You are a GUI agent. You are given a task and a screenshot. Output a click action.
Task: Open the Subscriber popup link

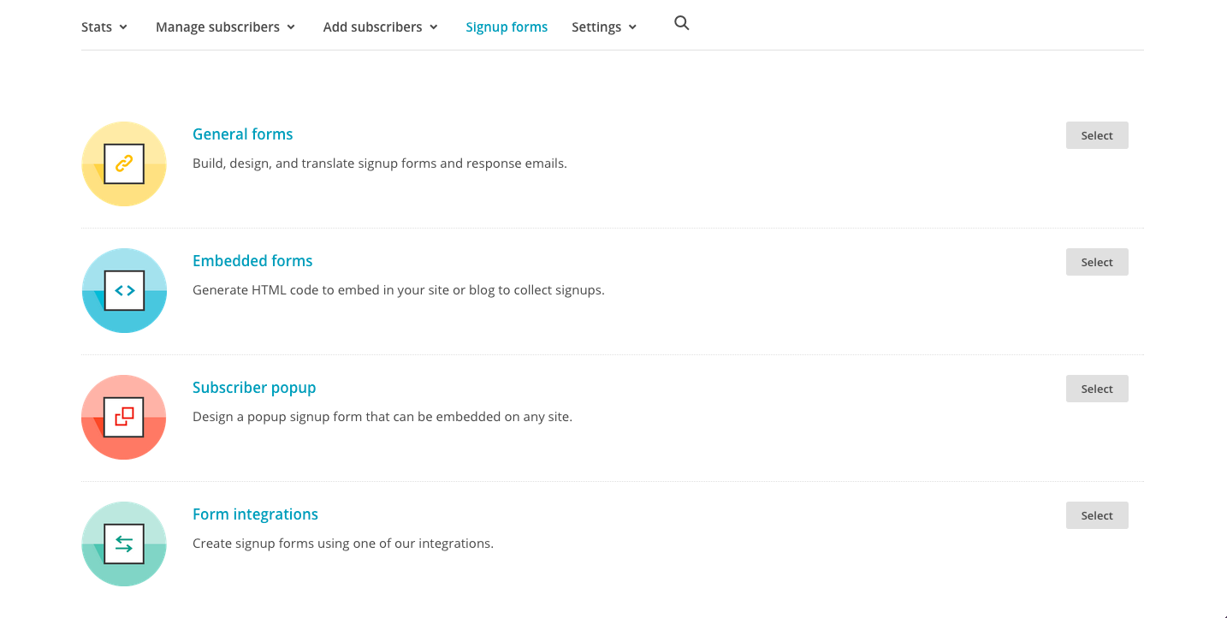click(x=254, y=387)
